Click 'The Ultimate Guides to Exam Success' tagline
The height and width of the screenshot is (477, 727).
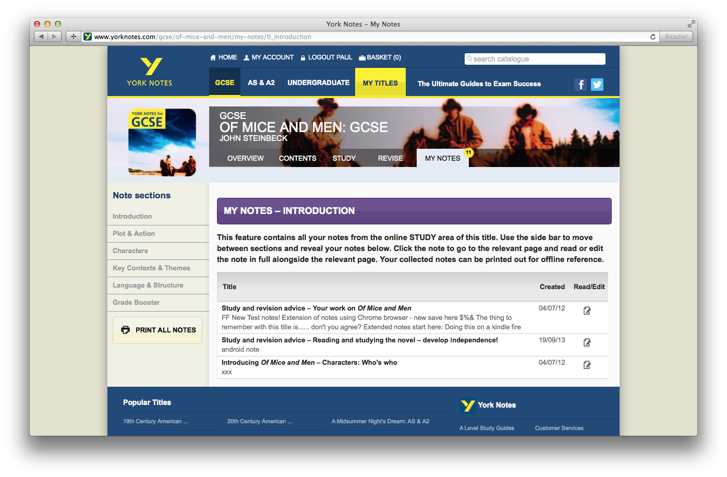pos(479,84)
